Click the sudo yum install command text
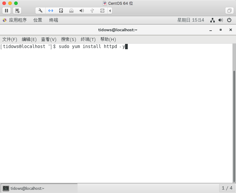 pos(92,47)
